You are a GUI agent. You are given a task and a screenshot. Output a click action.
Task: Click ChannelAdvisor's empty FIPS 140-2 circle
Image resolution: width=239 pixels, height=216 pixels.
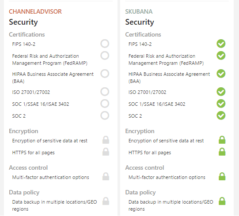pos(105,44)
